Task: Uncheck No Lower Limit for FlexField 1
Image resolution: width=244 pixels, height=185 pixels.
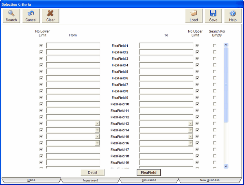Action: [41, 46]
